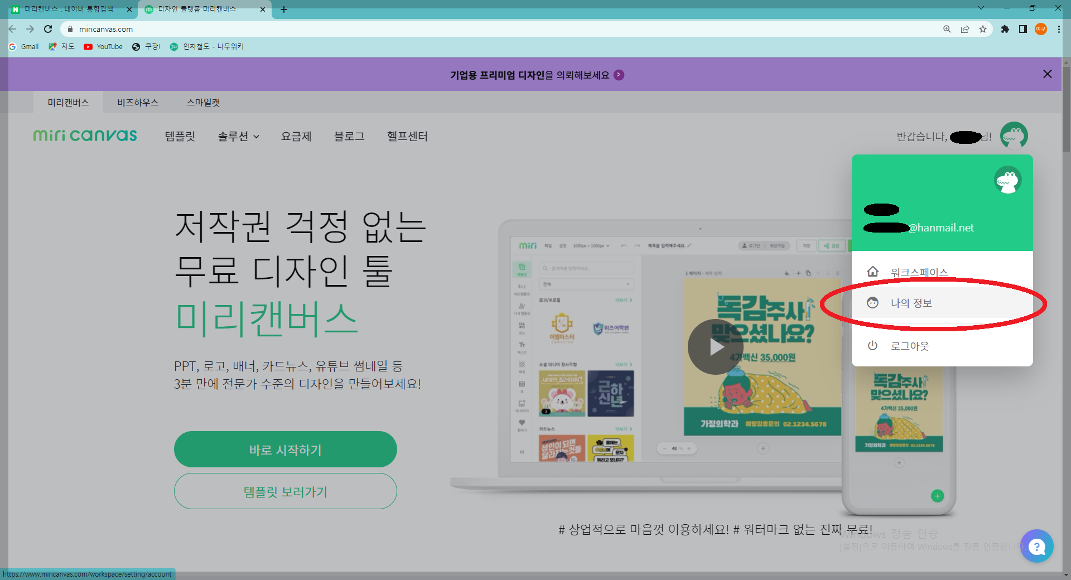The width and height of the screenshot is (1071, 580).
Task: Click crocodile avatar in header
Action: click(x=1014, y=136)
